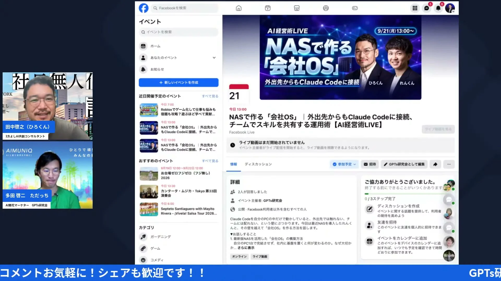Image resolution: width=501 pixels, height=281 pixels.
Task: Open the Roblox event thumbnail at 今日 7:00
Action: [149, 110]
